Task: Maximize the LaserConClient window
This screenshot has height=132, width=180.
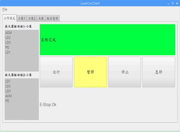Action: click(173, 3)
